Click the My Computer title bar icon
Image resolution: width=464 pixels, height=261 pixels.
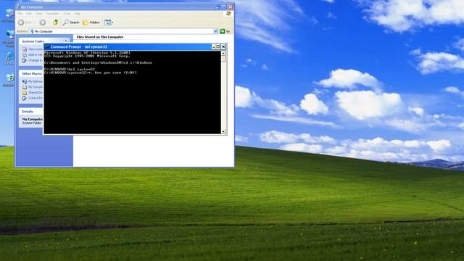pyautogui.click(x=17, y=7)
